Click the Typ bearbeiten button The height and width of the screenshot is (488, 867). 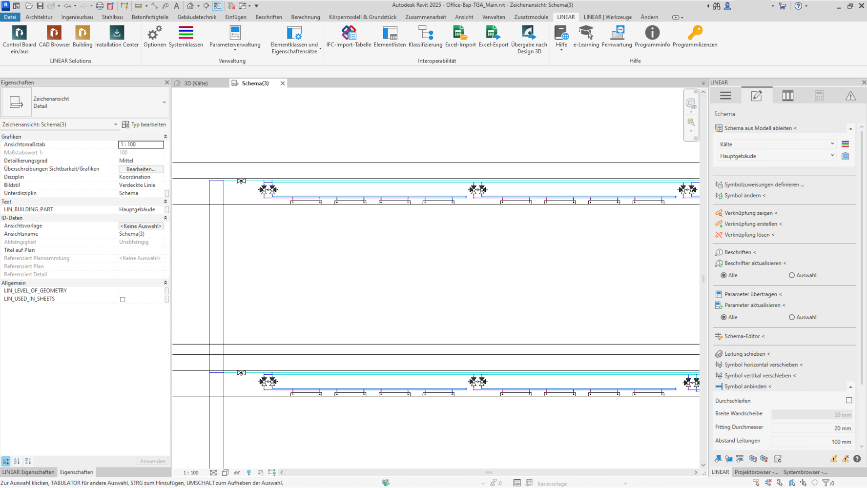tap(144, 125)
